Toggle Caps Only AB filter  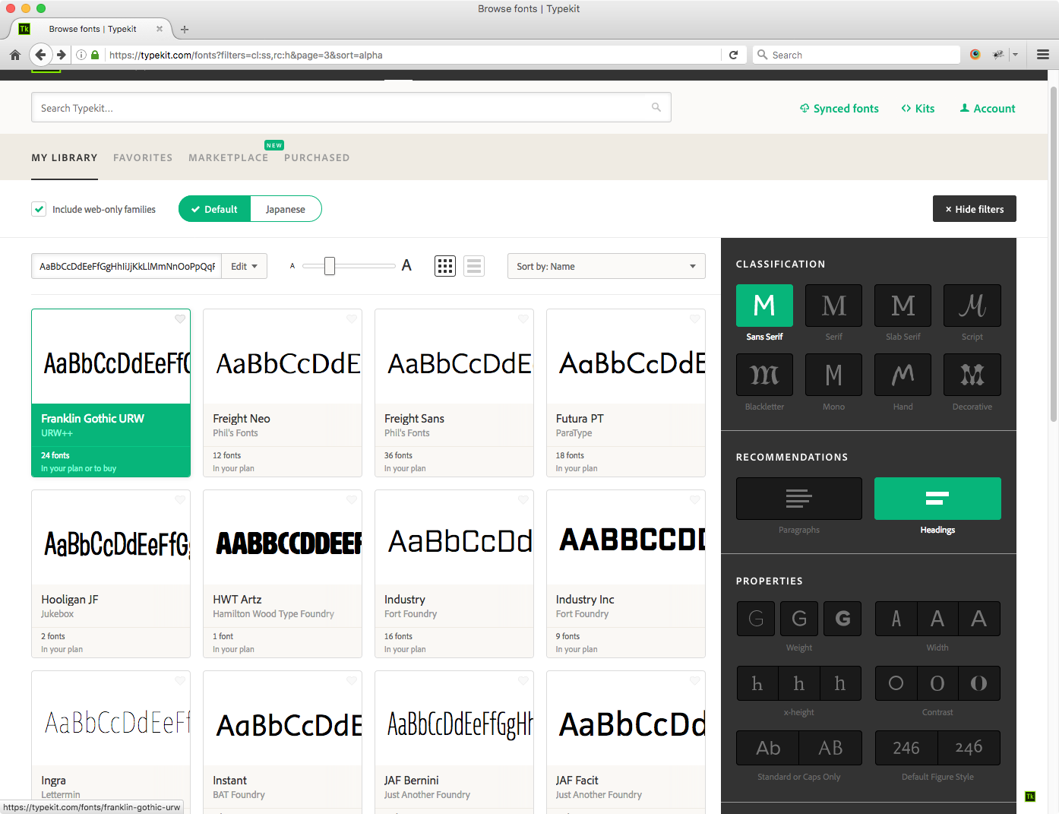click(830, 748)
